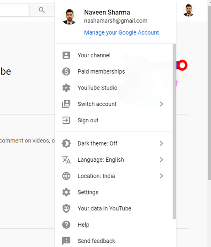
Task: Click the Sign out arrow icon
Action: tap(66, 120)
